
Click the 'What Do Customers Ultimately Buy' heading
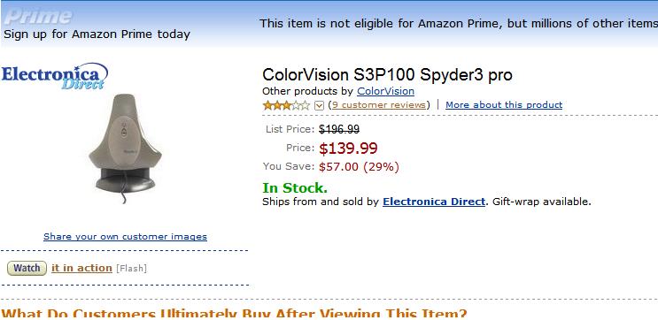click(x=234, y=314)
